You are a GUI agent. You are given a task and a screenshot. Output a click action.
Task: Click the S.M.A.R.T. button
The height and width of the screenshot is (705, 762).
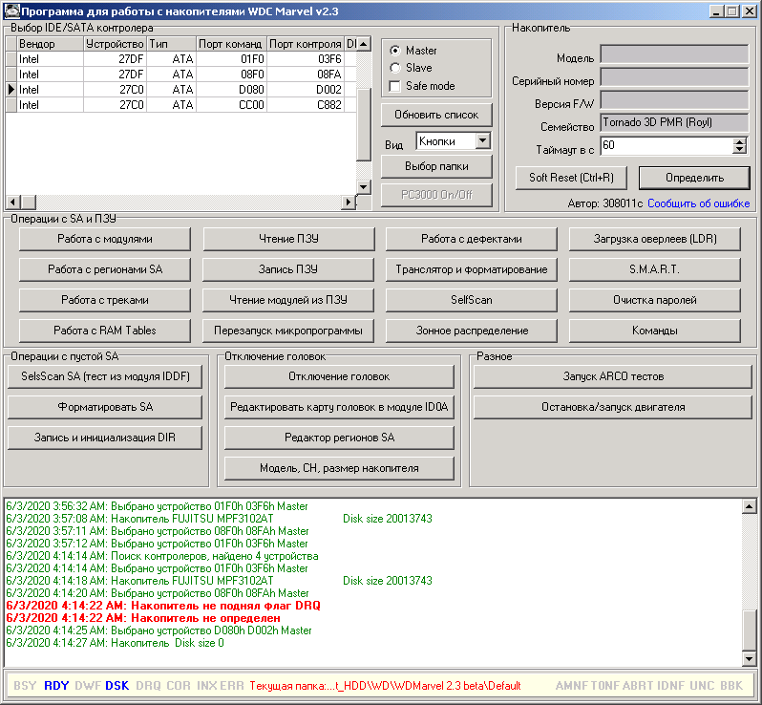click(x=654, y=269)
